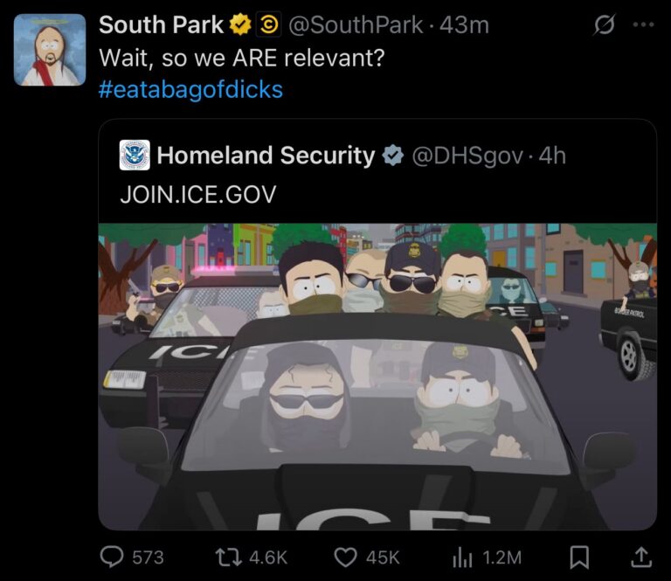Open the view analytics bar chart icon
671x581 pixels.
point(461,557)
